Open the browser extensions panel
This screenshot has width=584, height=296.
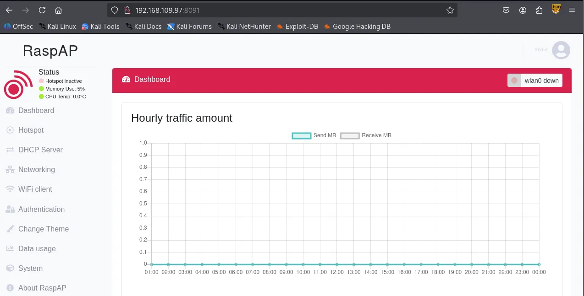click(539, 10)
